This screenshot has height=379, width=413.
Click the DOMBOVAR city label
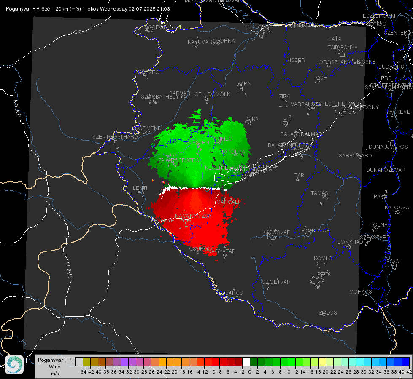click(x=315, y=231)
